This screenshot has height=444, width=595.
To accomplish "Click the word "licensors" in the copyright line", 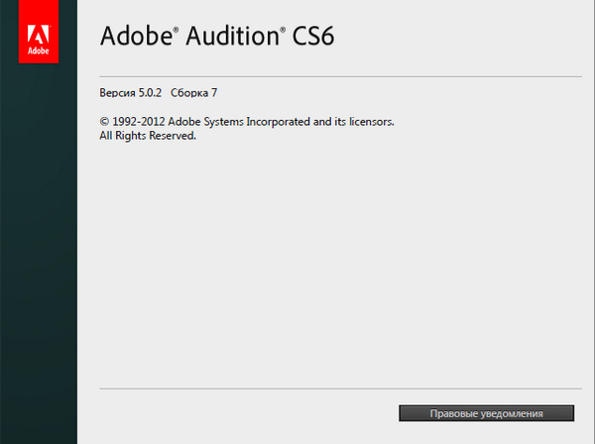I will tap(369, 122).
